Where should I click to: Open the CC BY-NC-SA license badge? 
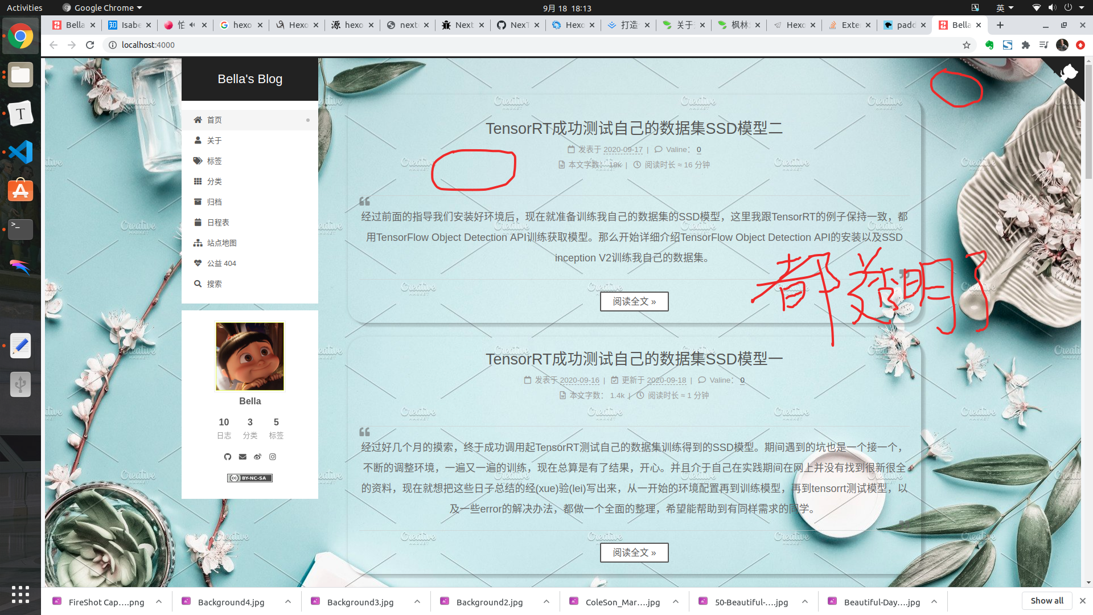tap(250, 478)
